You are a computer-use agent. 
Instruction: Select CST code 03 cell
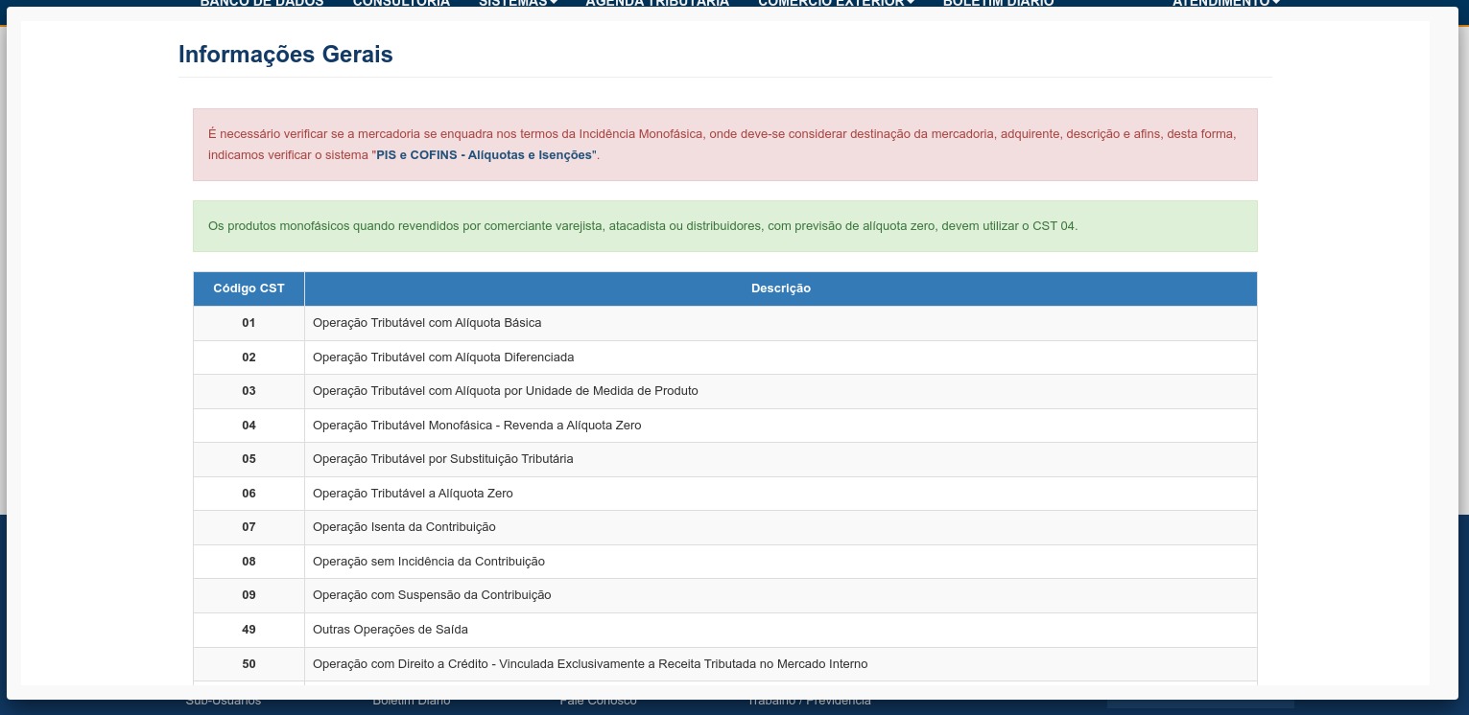249,391
